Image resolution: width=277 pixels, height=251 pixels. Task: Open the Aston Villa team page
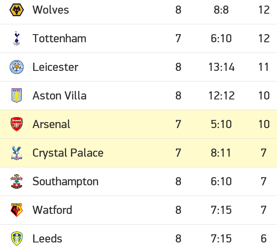click(59, 96)
